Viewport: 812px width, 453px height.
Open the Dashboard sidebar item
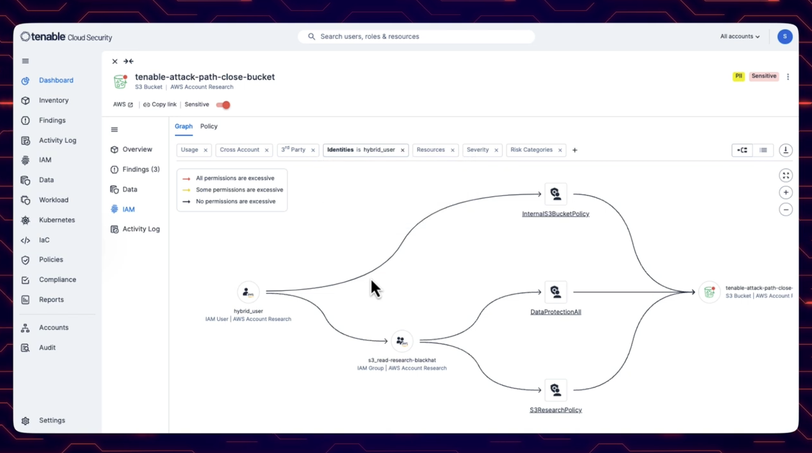[48, 80]
